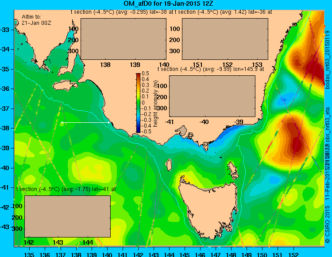
Task: Click the '135' longitude tick label
Action: pos(29,254)
